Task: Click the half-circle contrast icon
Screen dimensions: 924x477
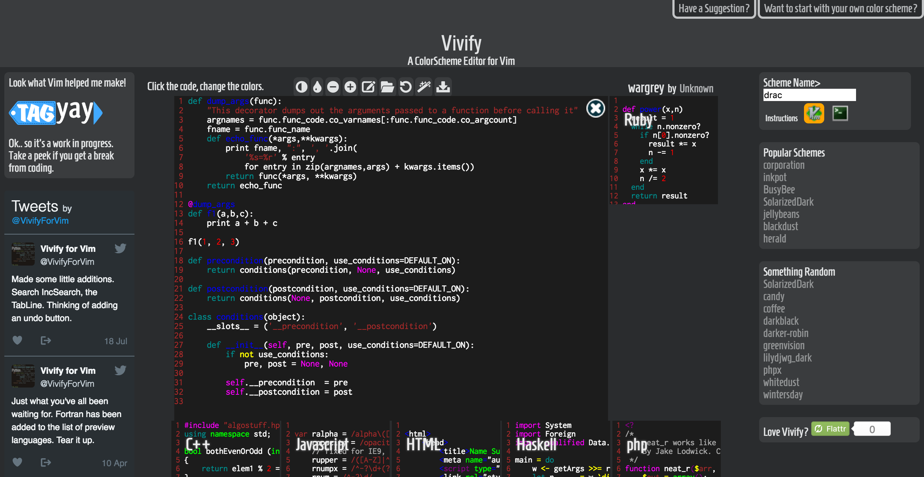Action: point(301,87)
